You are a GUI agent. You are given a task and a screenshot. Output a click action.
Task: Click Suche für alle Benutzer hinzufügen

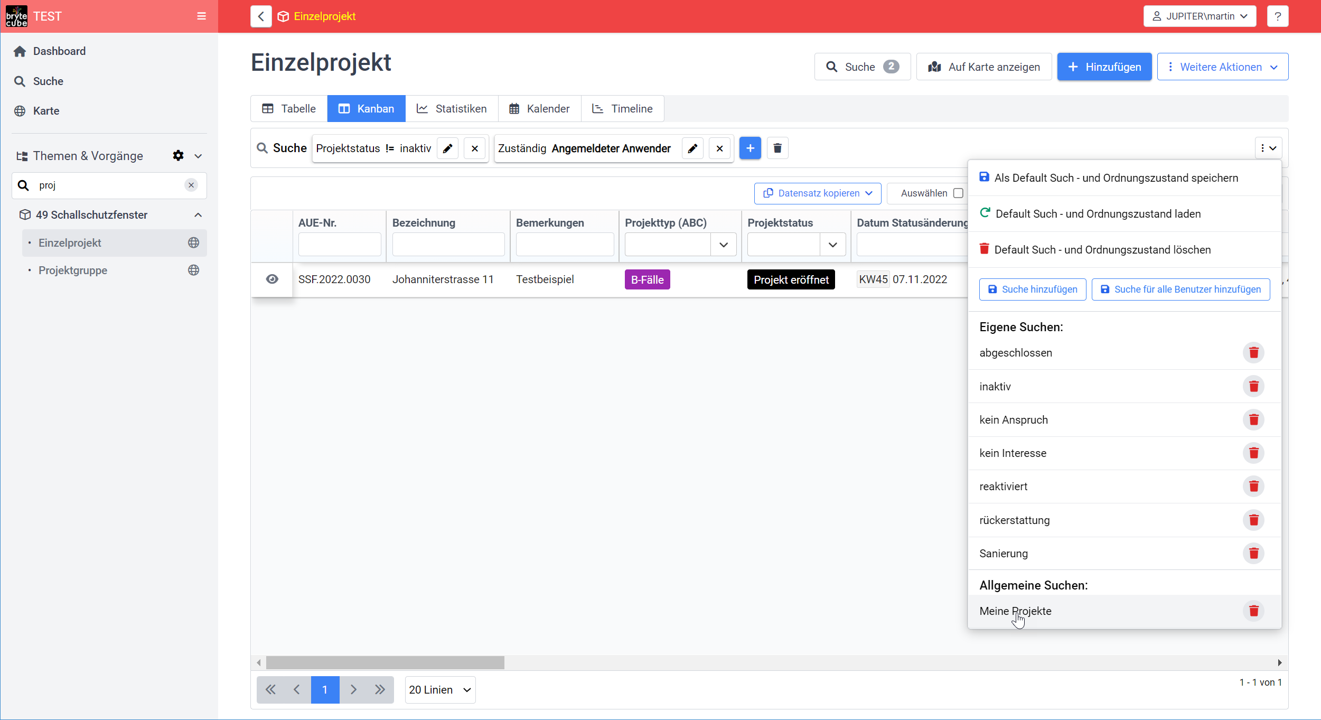(1181, 289)
